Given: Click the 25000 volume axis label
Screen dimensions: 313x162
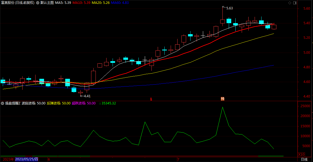Looking at the screenshot, I should (305, 106).
